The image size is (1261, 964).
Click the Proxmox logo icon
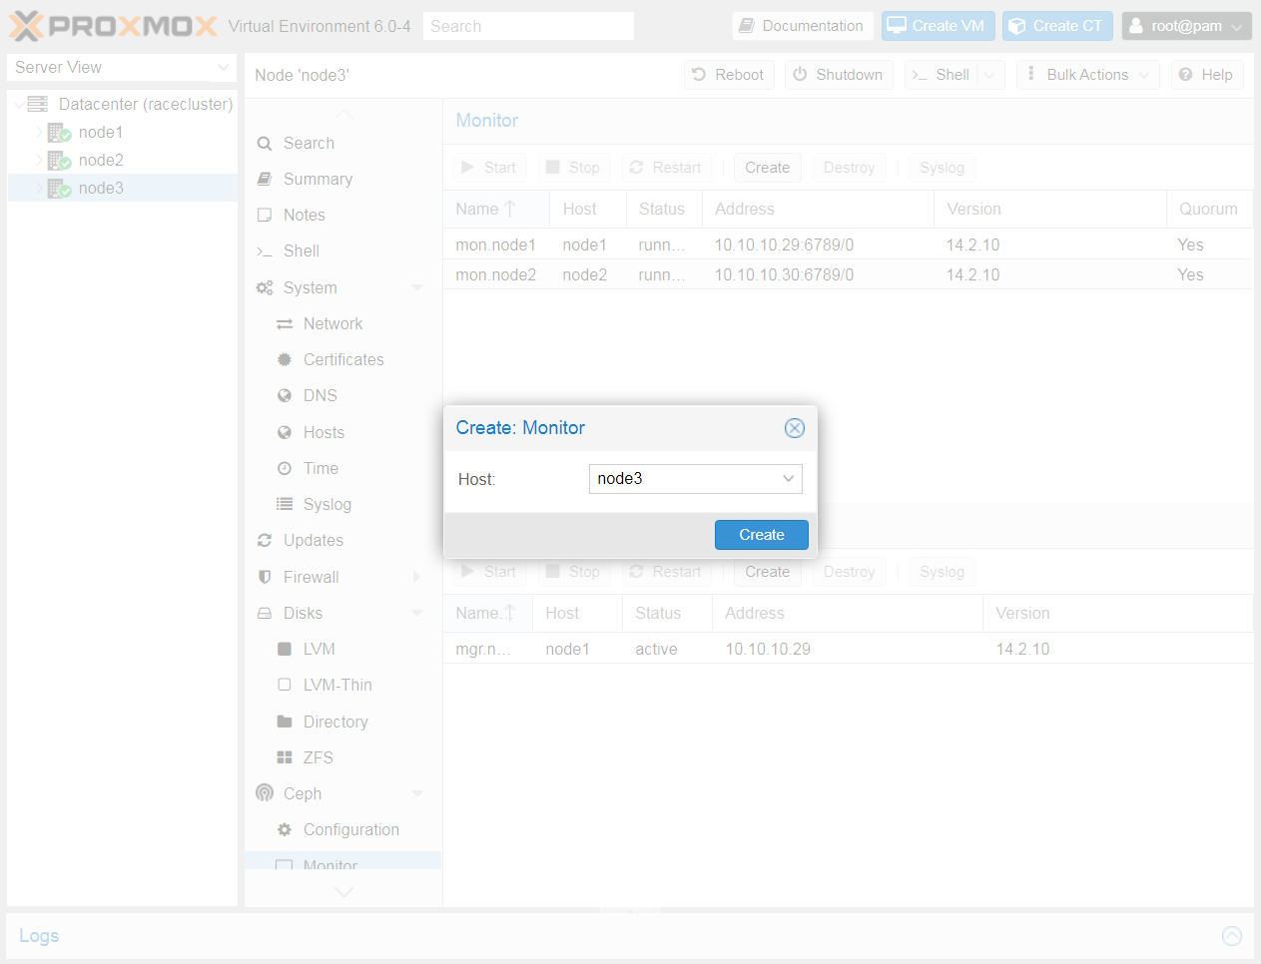[26, 26]
